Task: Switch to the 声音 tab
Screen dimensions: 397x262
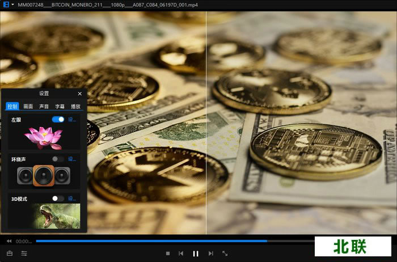Action: (44, 106)
